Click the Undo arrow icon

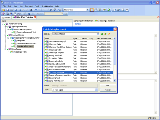pos(35,10)
